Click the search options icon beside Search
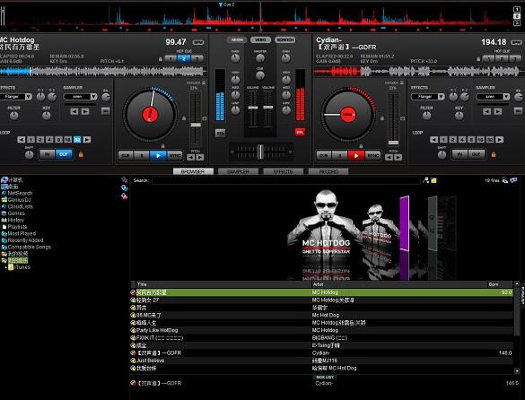This screenshot has width=525, height=400. pyautogui.click(x=426, y=180)
